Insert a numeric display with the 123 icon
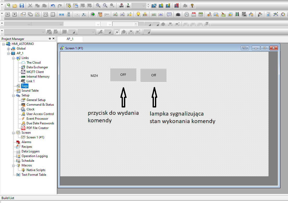Image resolution: width=288 pixels, height=203 pixels. (x=154, y=14)
